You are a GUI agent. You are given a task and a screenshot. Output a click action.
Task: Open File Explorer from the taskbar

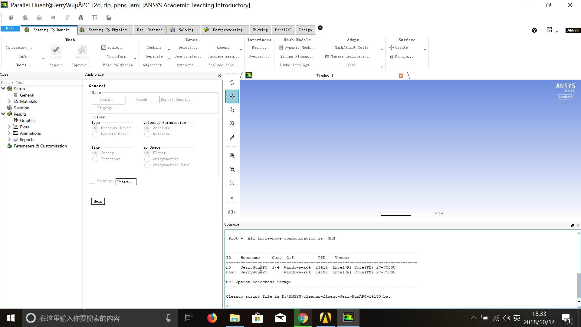(x=235, y=318)
